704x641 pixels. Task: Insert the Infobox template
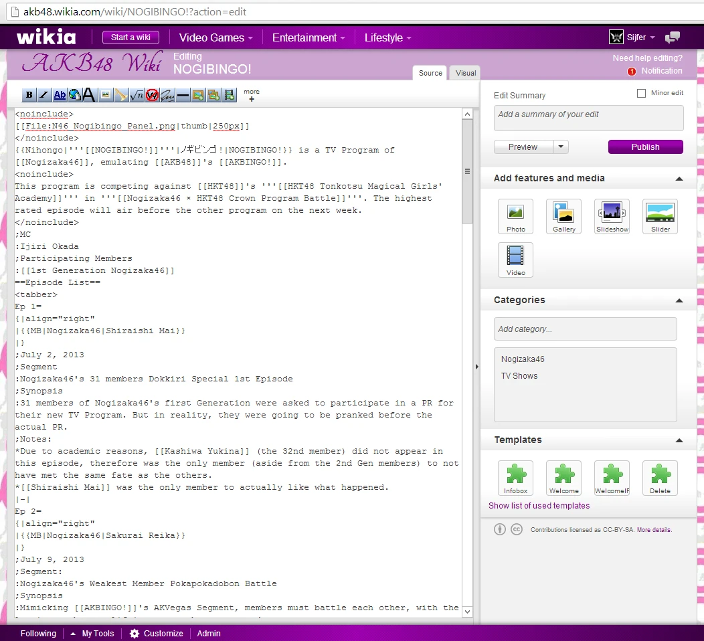515,478
